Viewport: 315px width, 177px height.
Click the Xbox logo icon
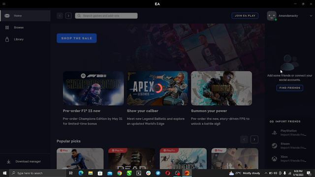[x=274, y=159]
